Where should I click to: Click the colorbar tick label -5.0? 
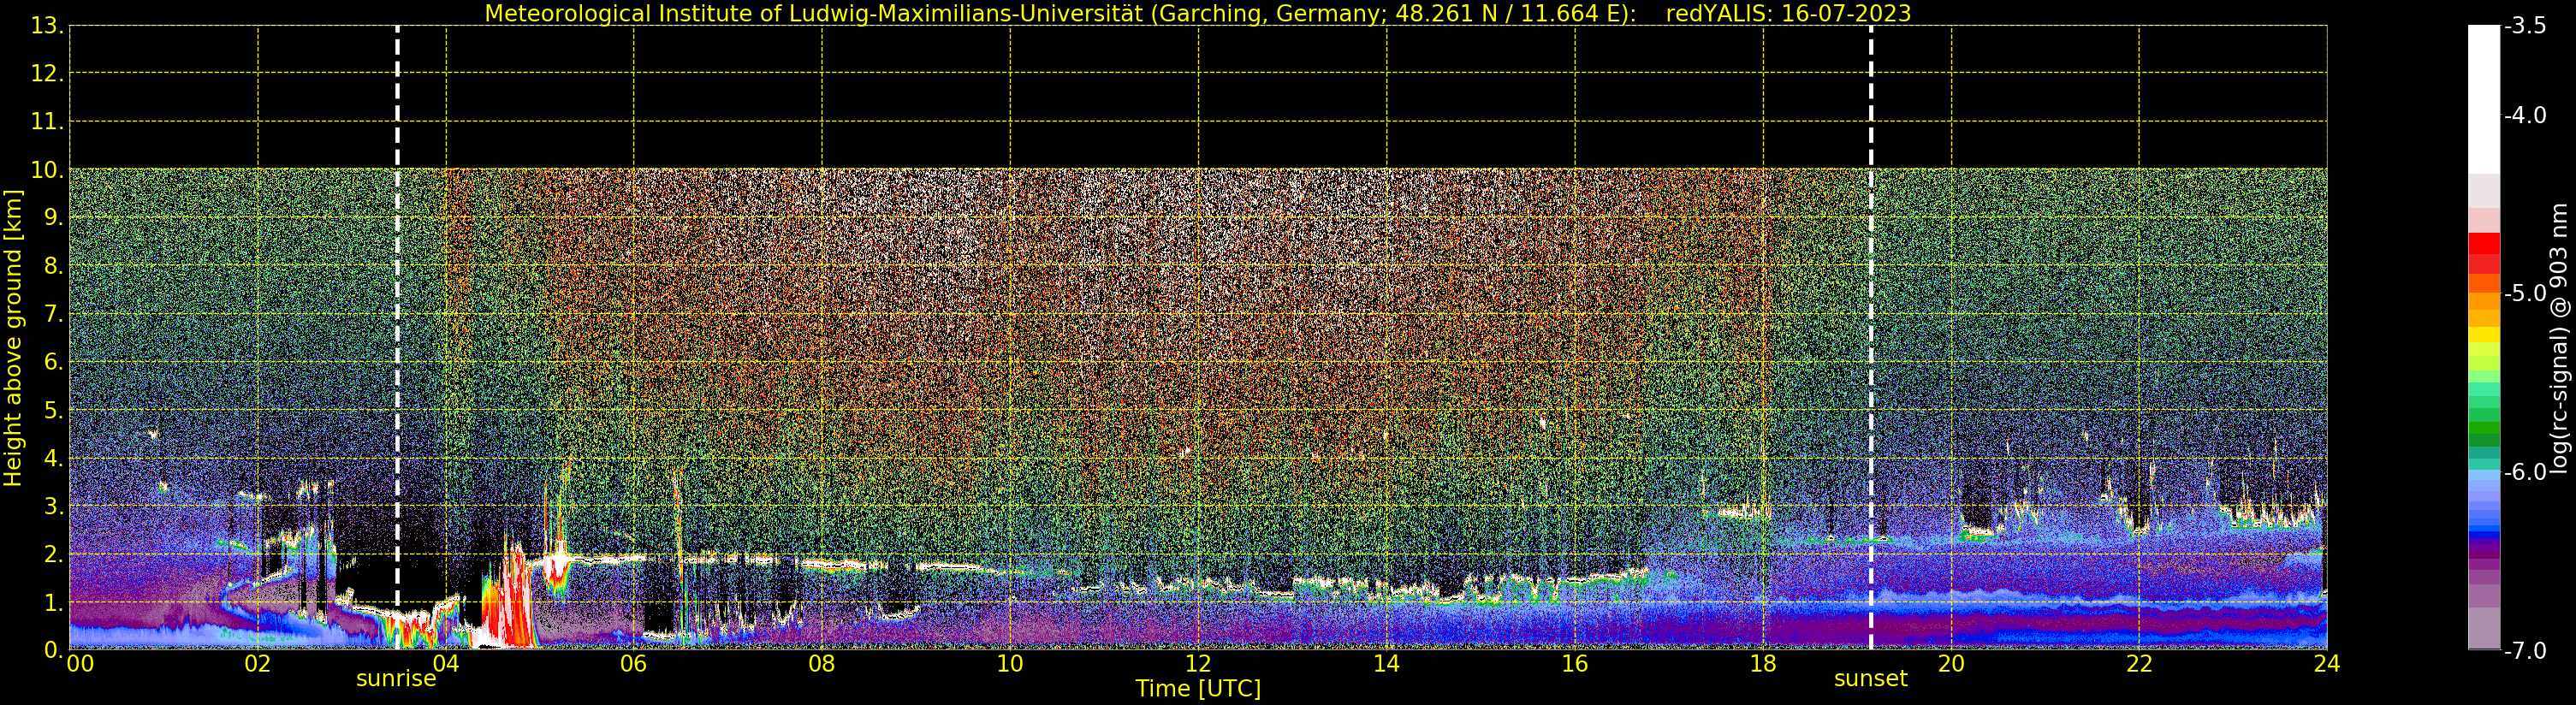2525,294
